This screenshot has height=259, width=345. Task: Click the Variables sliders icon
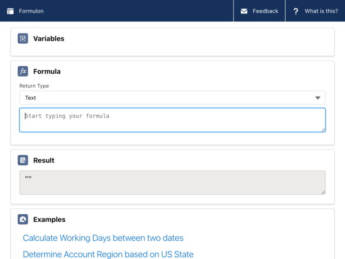(23, 38)
